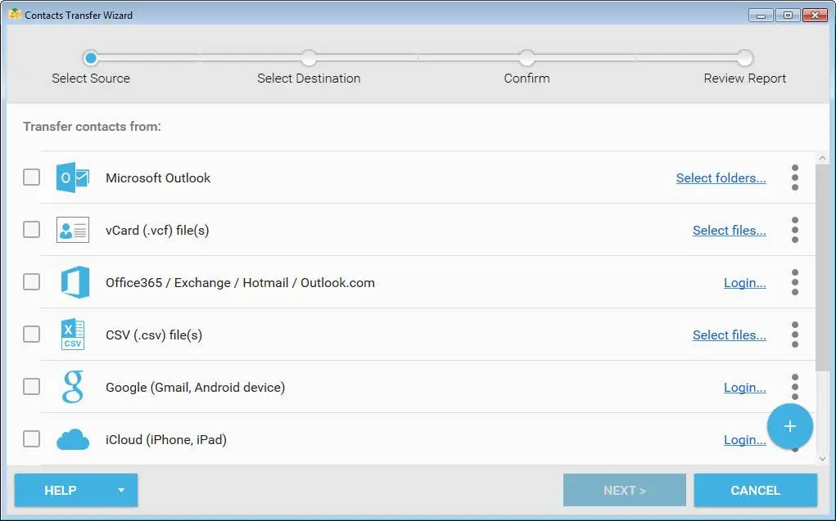Screen dimensions: 836x521
Task: Click the Contacts Transfer Wizard title bar icon
Action: (x=15, y=15)
